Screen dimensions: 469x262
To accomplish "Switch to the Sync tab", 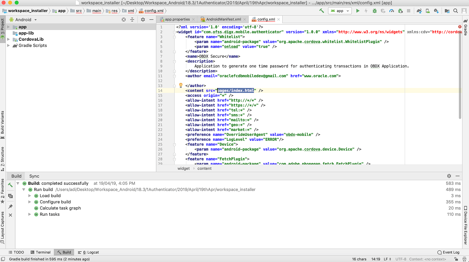I will tap(34, 176).
